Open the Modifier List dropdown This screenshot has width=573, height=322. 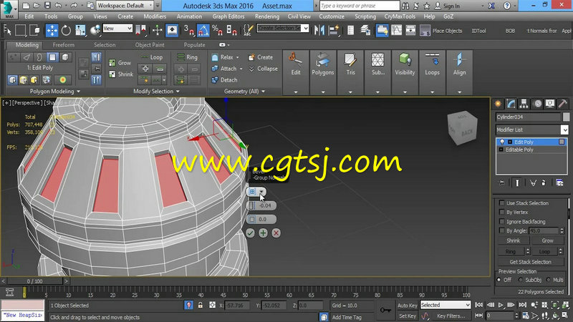(x=531, y=130)
